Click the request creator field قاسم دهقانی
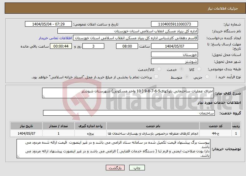Screen dimensions: 246x176 coord(135,38)
